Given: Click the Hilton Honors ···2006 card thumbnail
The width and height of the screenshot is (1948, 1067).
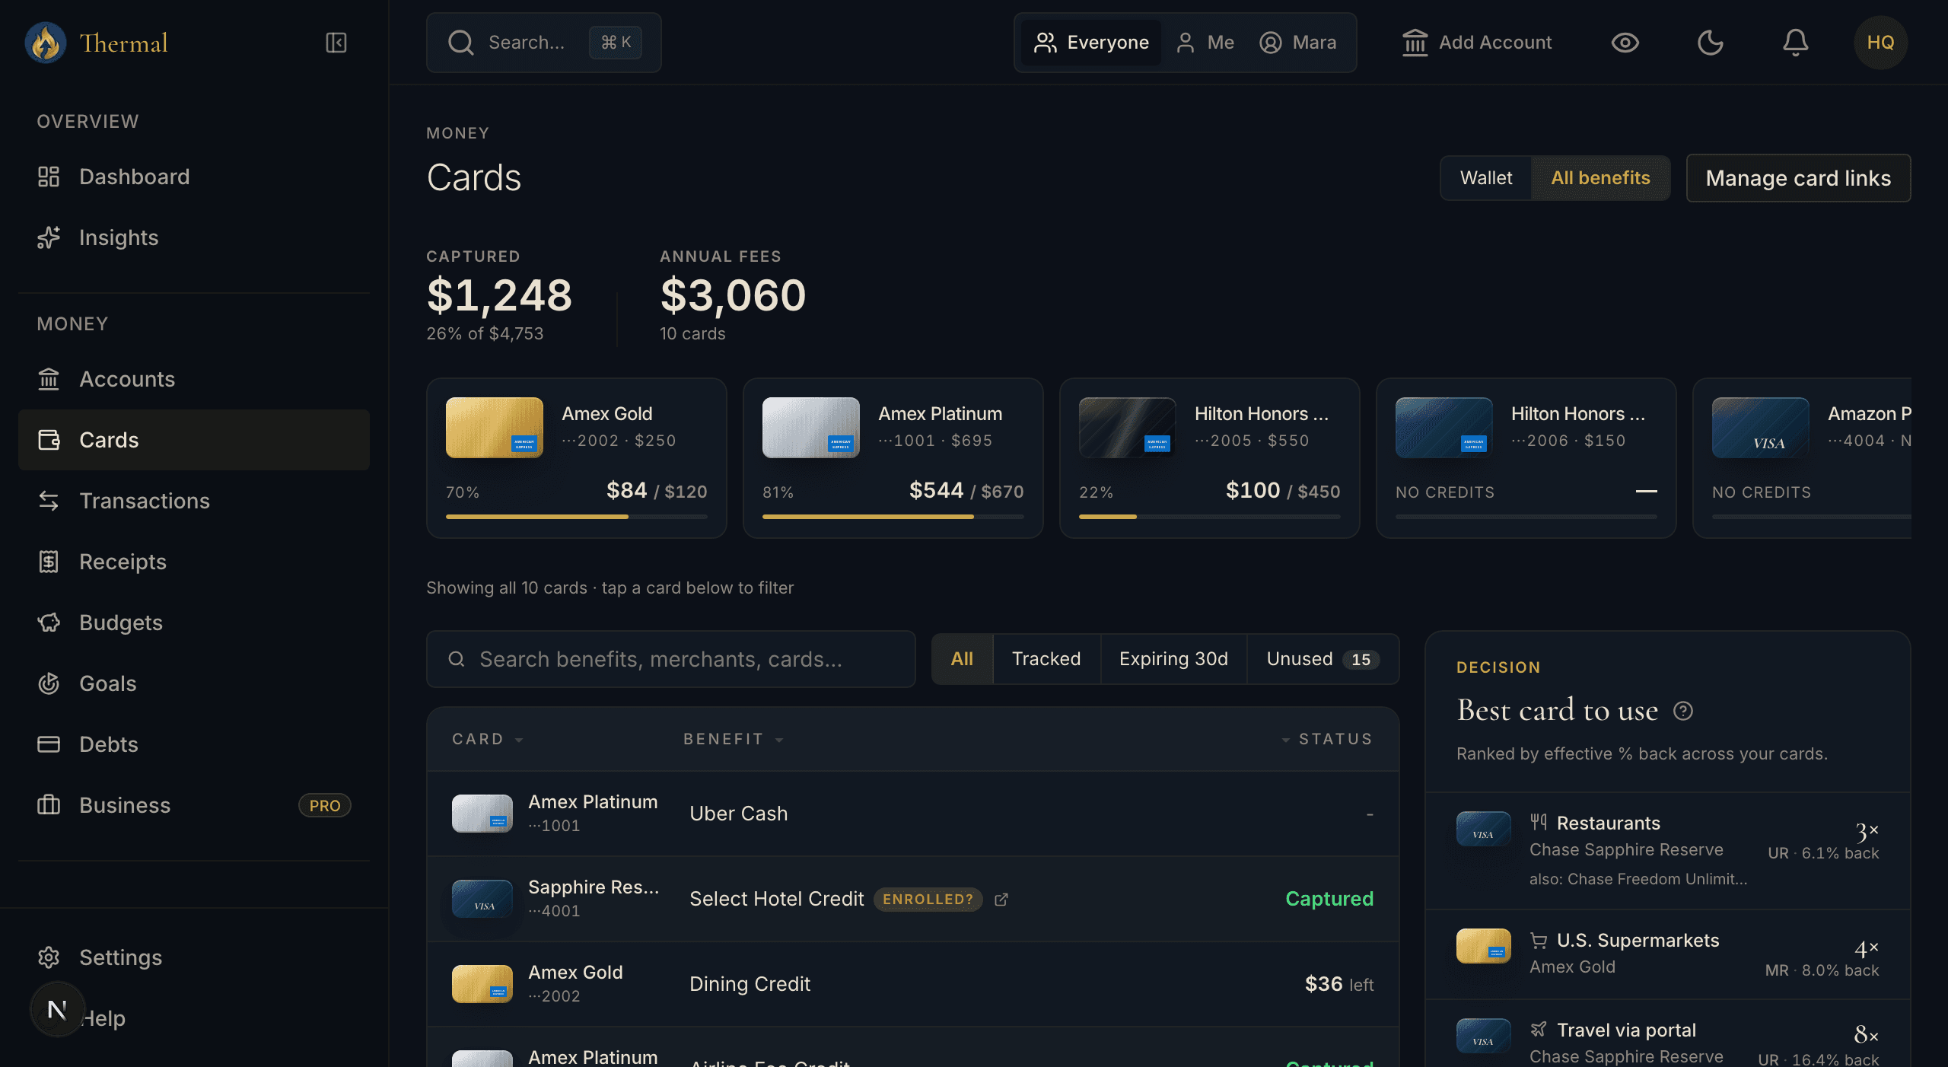Looking at the screenshot, I should click(x=1444, y=428).
